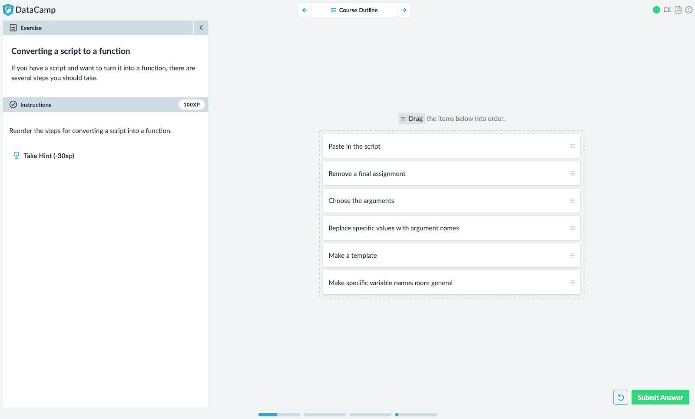Image resolution: width=695 pixels, height=419 pixels.
Task: Grab handle of 'Remove a final assignment'
Action: pyautogui.click(x=572, y=173)
